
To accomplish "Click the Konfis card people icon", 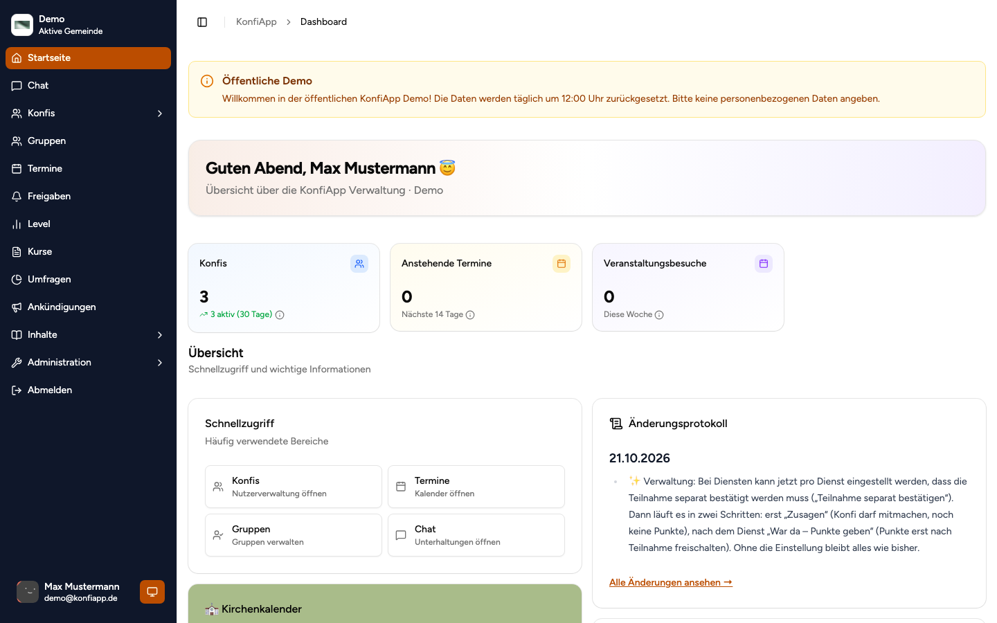I will (x=359, y=264).
